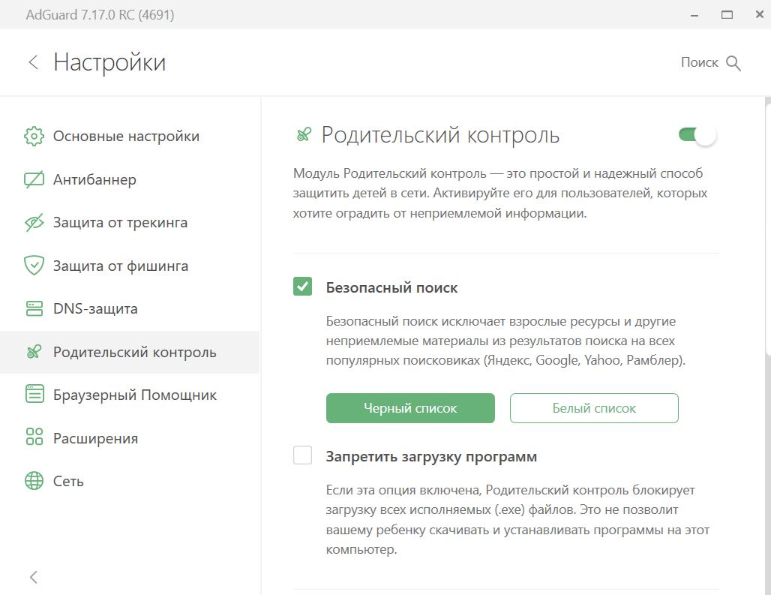Click the Антибаннер crossed-banner icon

pyautogui.click(x=34, y=180)
